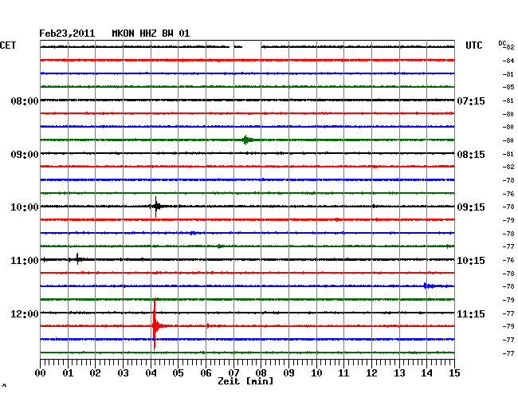Click the x-axis tick label 11
This screenshot has width=518, height=394.
[x=344, y=372]
